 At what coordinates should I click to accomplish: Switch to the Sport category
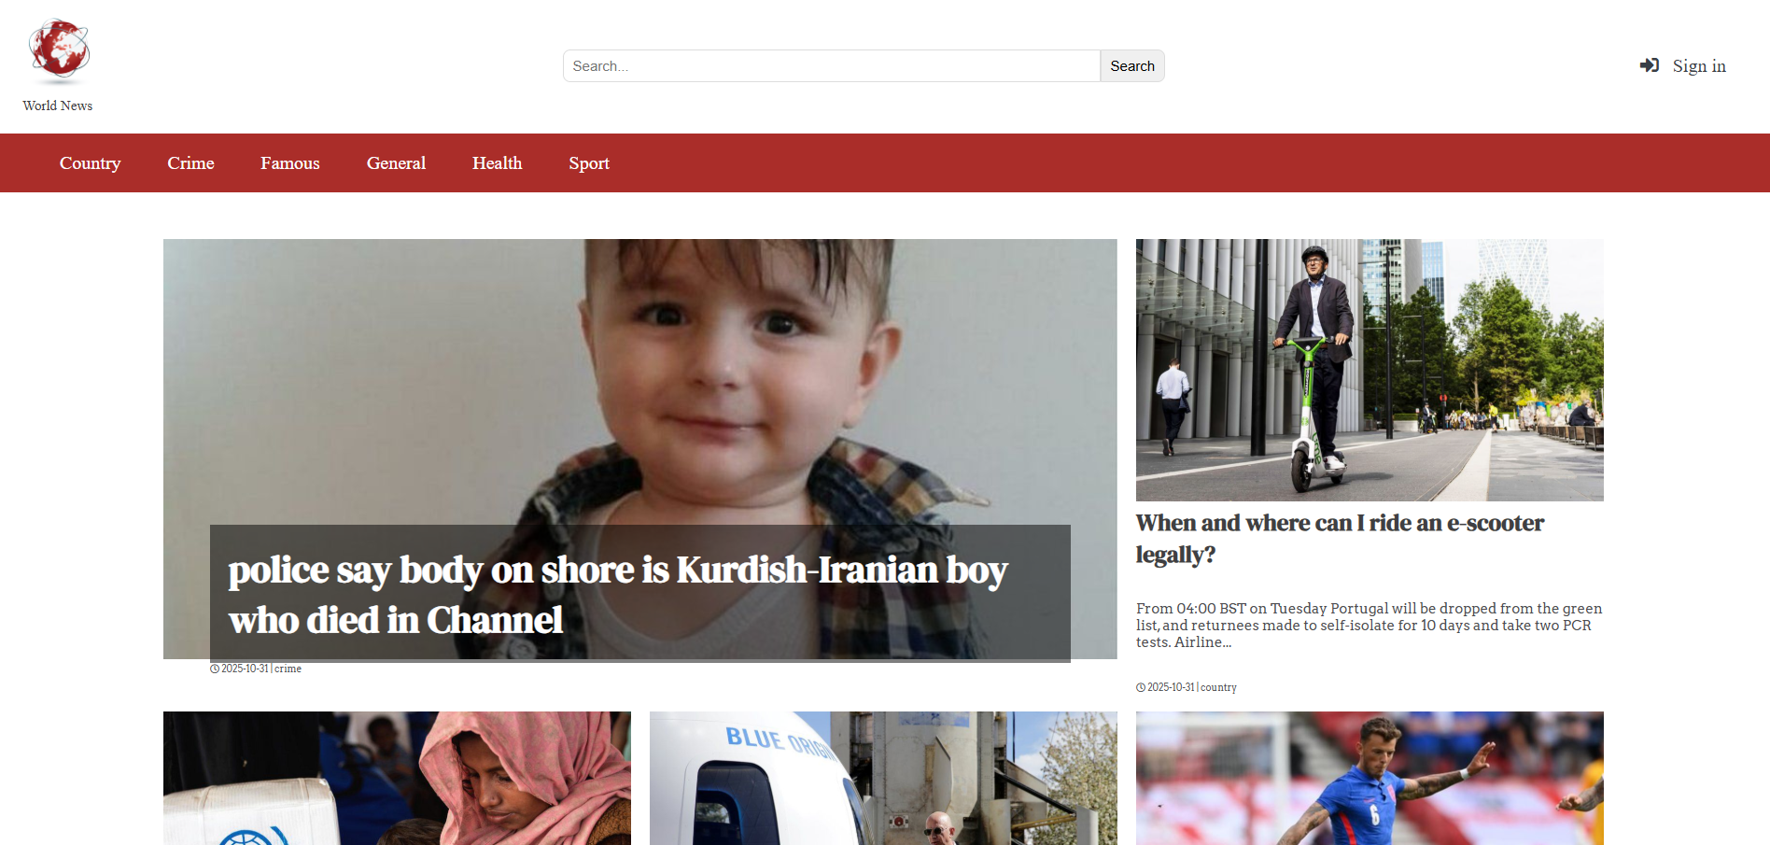(589, 163)
